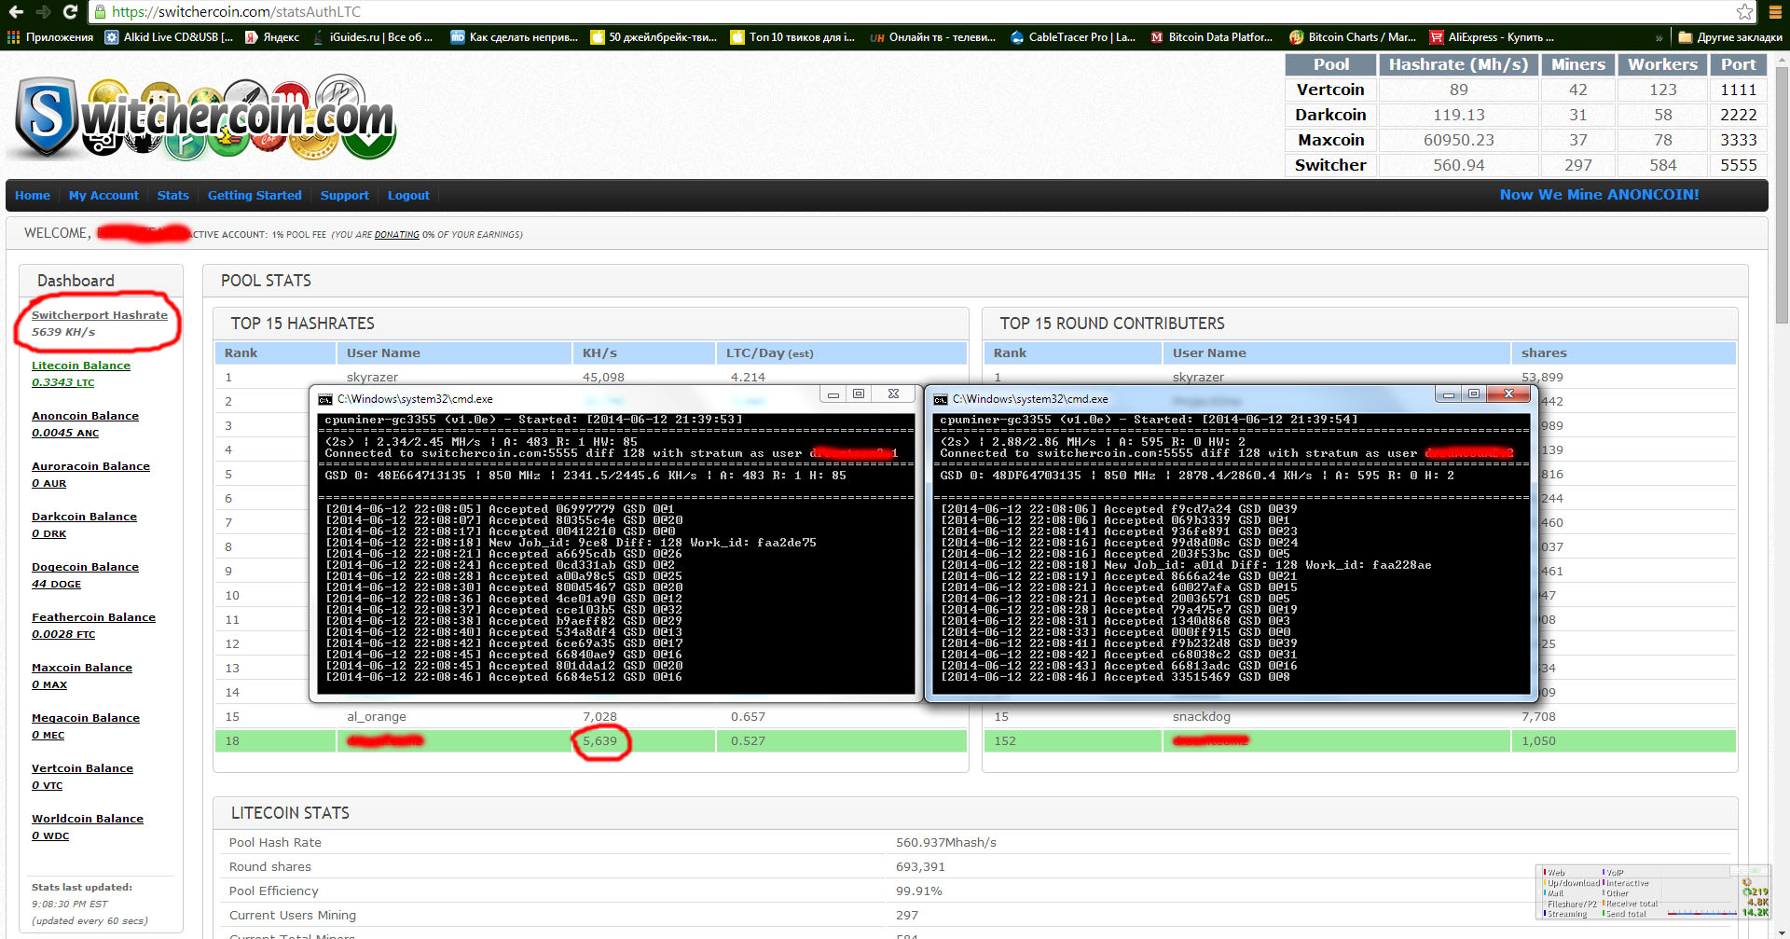Open Auroracoin Balance link
Viewport: 1790px width, 939px height.
click(90, 466)
